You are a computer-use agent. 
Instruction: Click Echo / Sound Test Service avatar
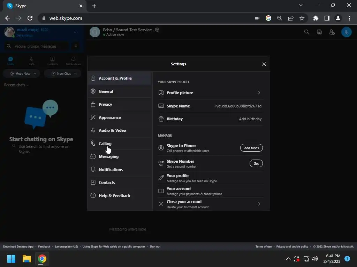[95, 32]
